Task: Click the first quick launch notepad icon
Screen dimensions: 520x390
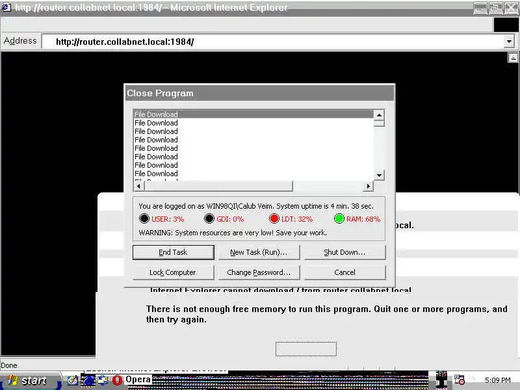Action: [x=72, y=380]
